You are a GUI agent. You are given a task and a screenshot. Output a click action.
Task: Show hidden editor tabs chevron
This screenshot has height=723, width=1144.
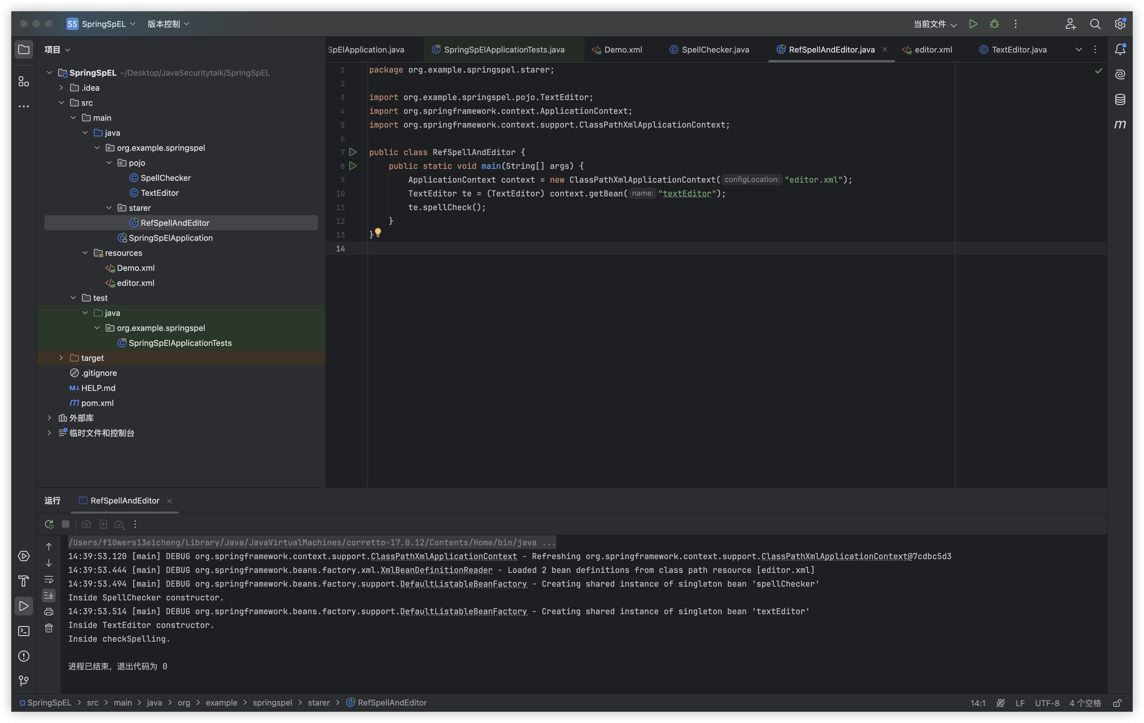click(x=1078, y=49)
